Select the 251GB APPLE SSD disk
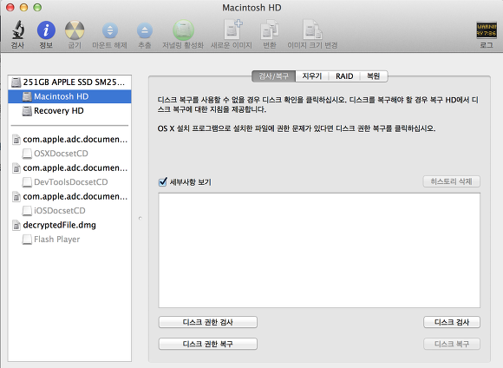 69,82
